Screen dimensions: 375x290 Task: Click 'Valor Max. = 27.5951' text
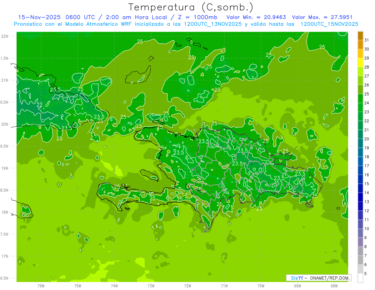tap(322, 17)
